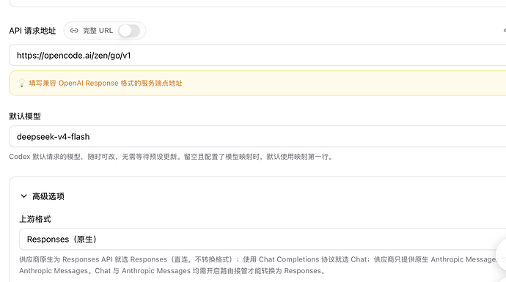This screenshot has height=282, width=506.
Task: Click the 填写兼容 OpenAI Response hint text
Action: click(106, 84)
